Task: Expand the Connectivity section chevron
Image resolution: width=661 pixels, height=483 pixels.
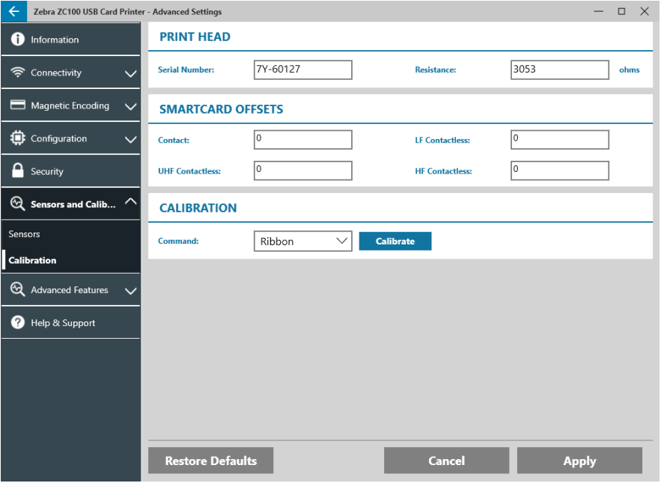Action: point(130,73)
